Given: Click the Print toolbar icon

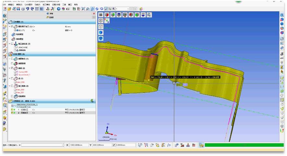Looking at the screenshot, I should pos(23,9).
